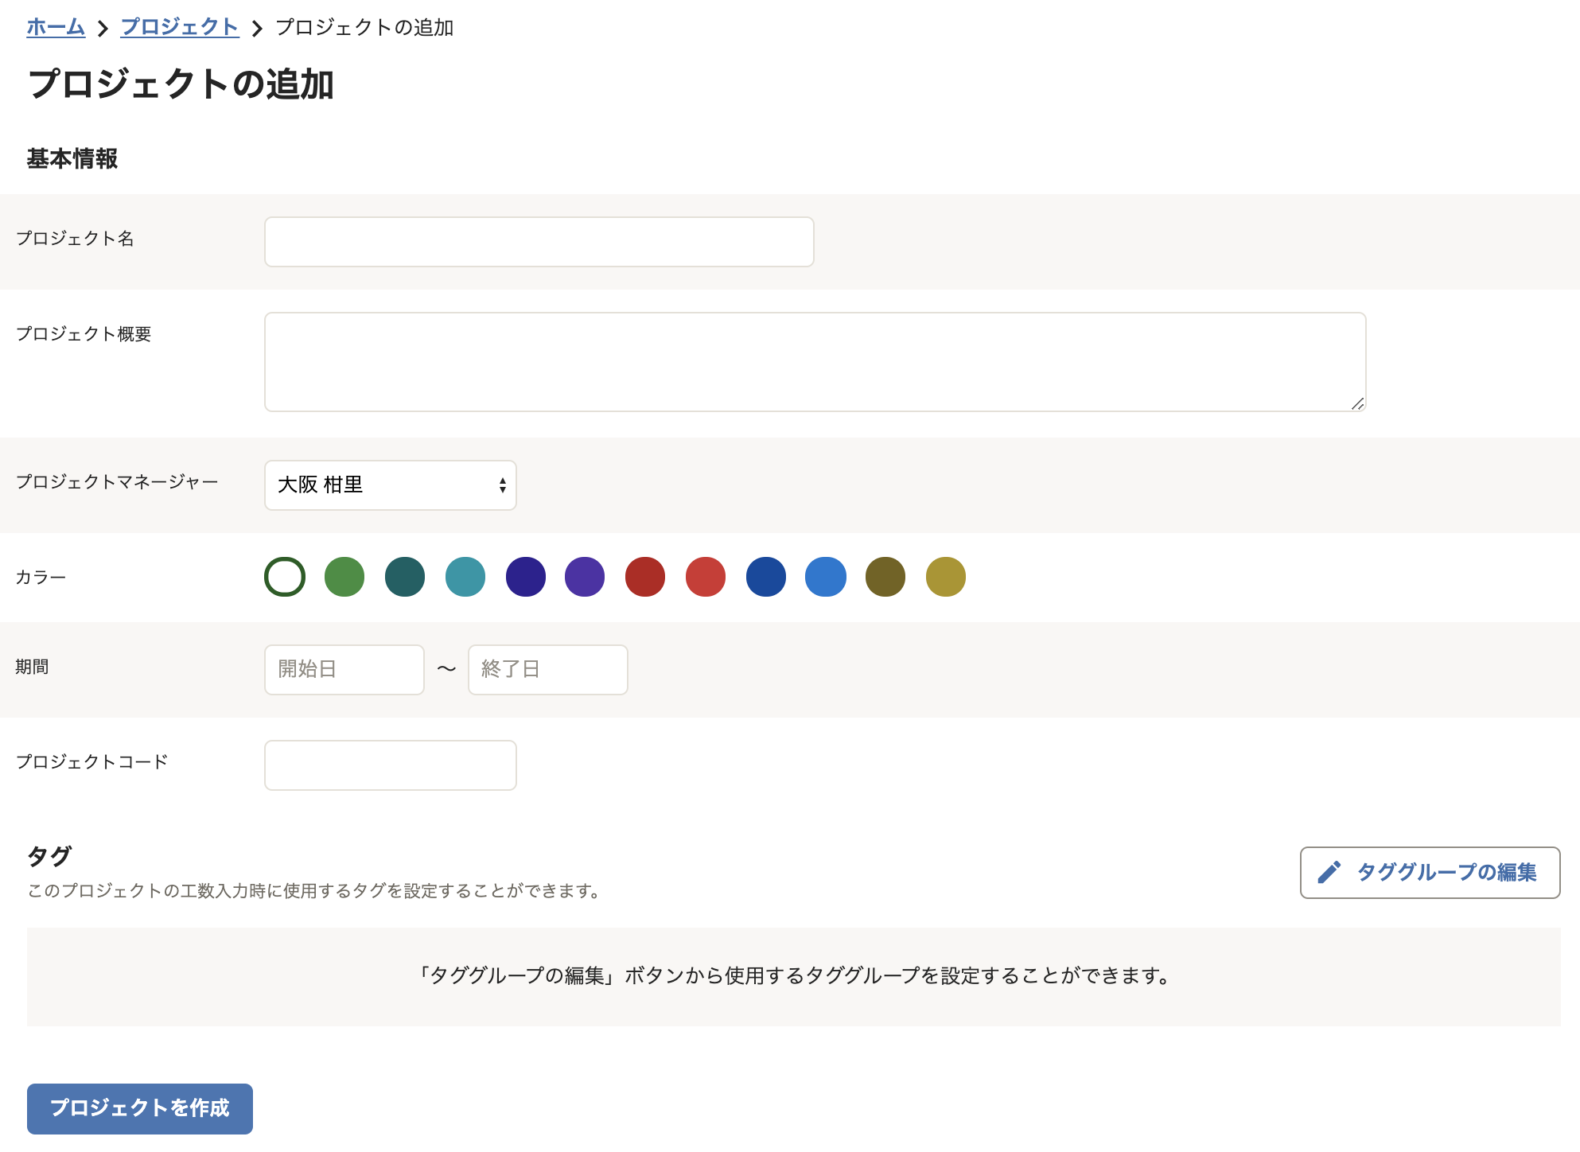Select the bright blue color swatch
The image size is (1580, 1152).
click(826, 577)
